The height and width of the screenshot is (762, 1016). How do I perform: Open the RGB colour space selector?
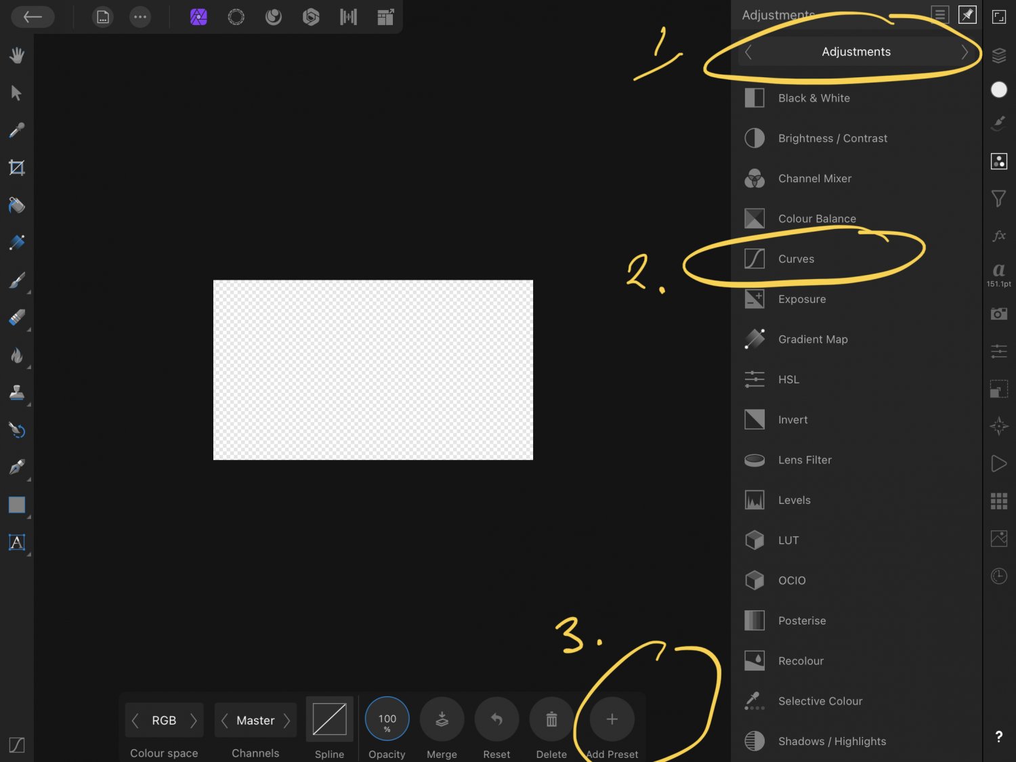point(165,720)
